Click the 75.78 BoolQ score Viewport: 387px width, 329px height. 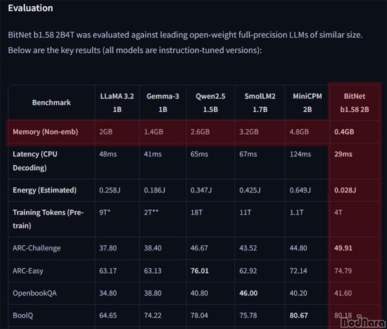click(248, 315)
